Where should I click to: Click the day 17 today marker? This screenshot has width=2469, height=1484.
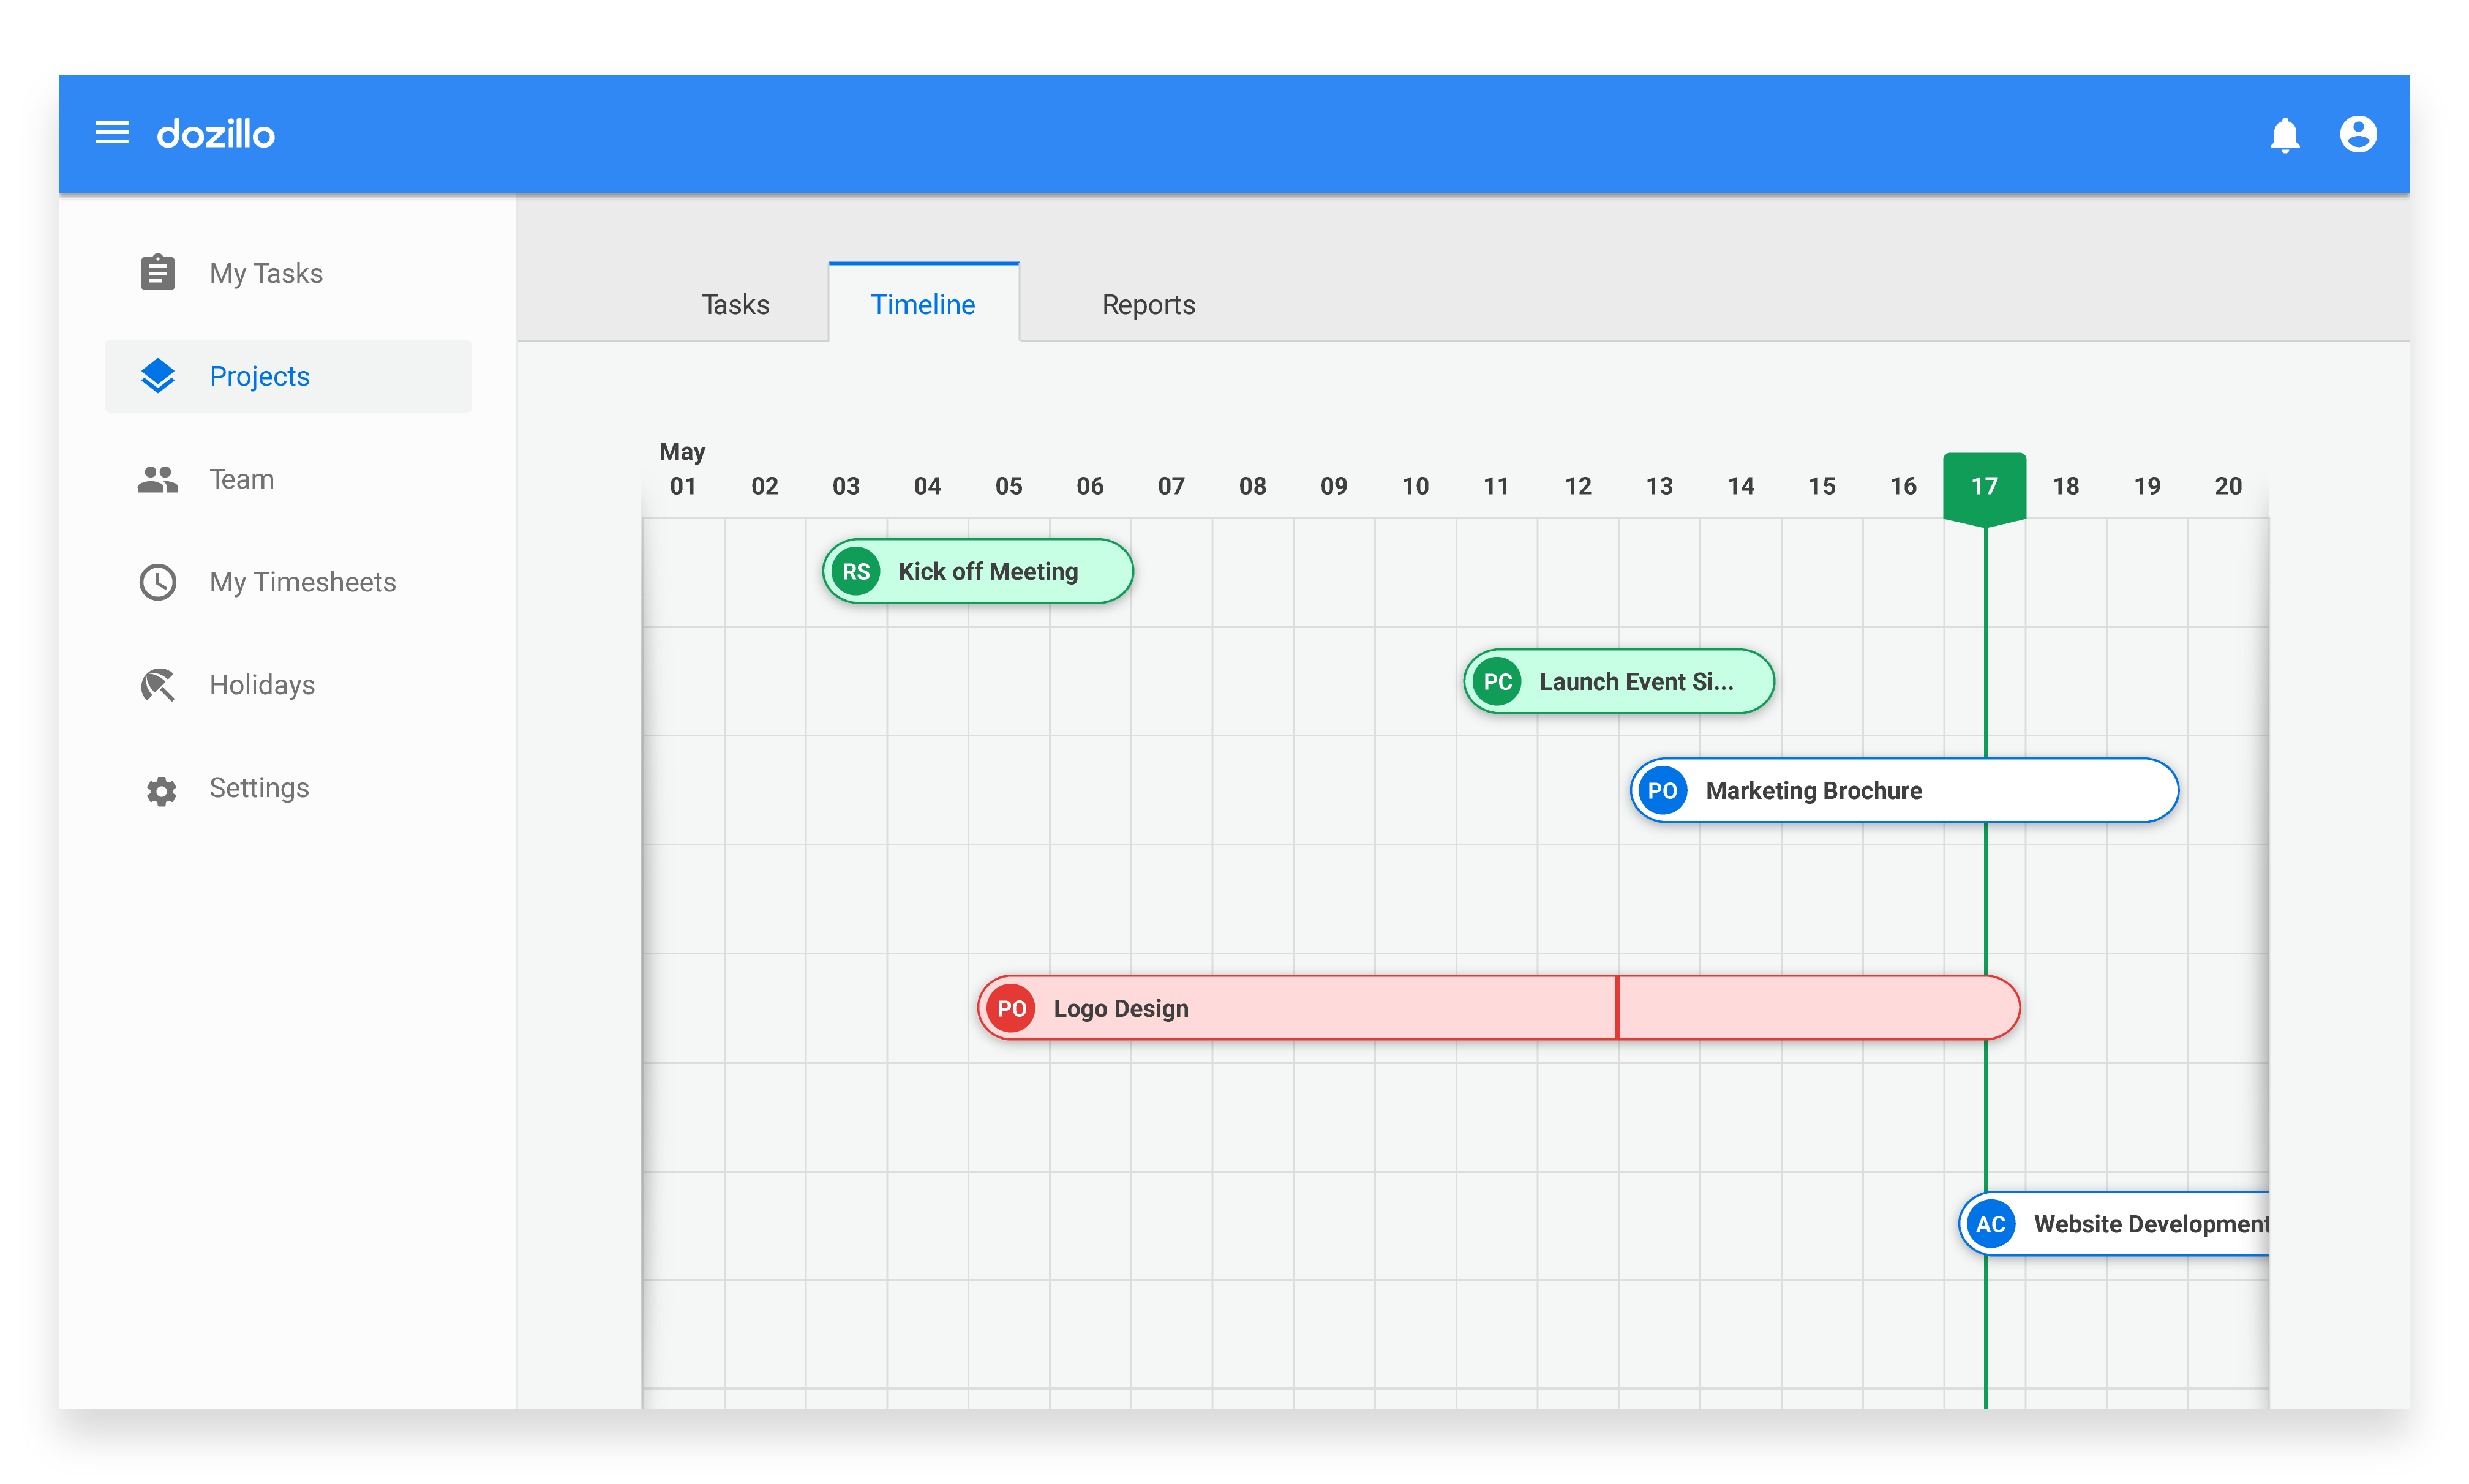[1984, 487]
